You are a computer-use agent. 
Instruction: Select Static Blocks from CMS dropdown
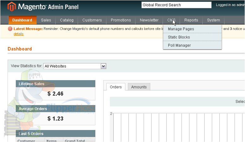[192, 37]
